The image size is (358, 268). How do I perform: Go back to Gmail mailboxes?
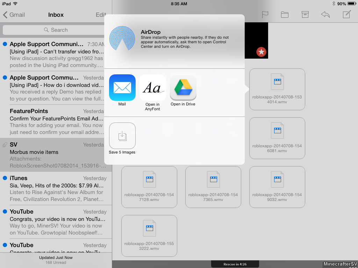pyautogui.click(x=14, y=15)
